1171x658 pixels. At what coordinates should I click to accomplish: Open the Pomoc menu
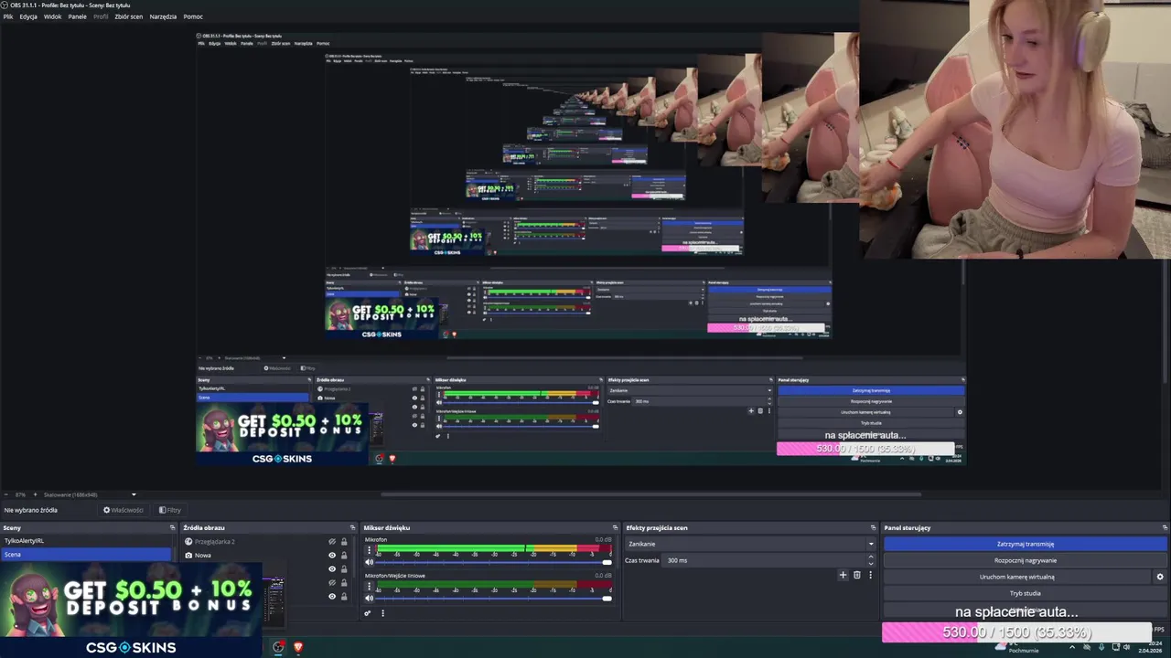(x=193, y=16)
